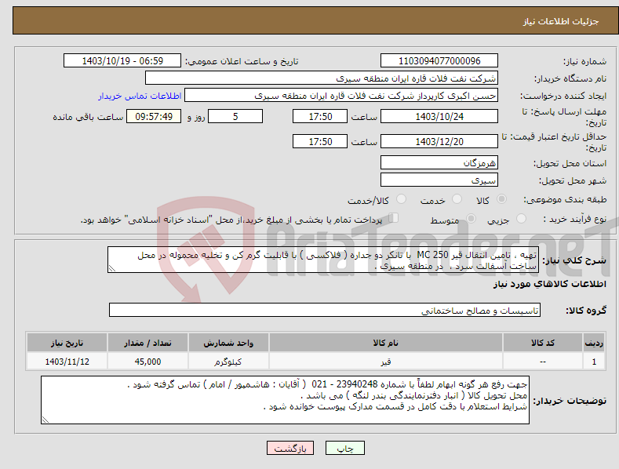Click the product name cell قیر
This screenshot has width=619, height=469.
tap(386, 362)
